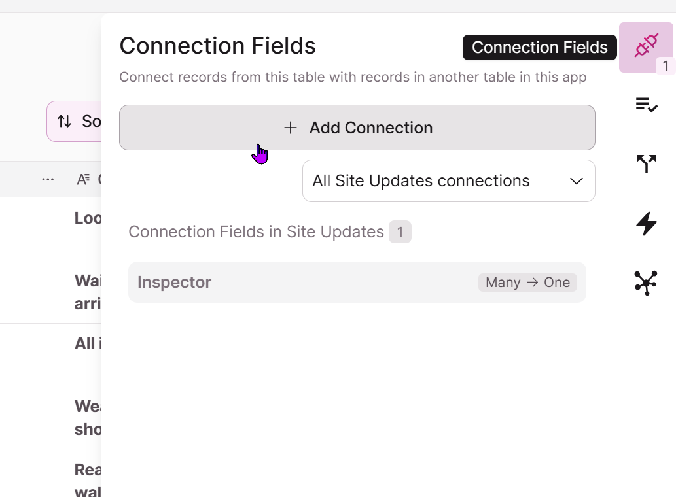
Task: Click the text field type column icon
Action: [83, 180]
